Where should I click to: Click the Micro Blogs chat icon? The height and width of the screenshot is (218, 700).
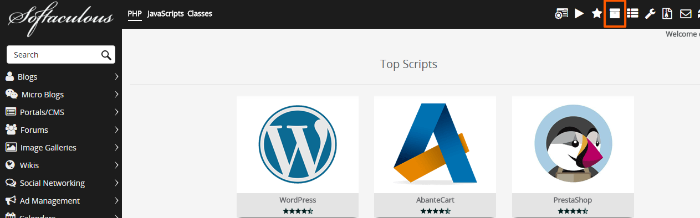coord(11,94)
